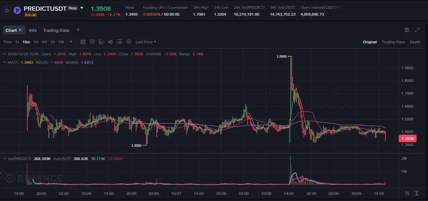Open the Trading Data tab
The height and width of the screenshot is (201, 428).
[56, 30]
